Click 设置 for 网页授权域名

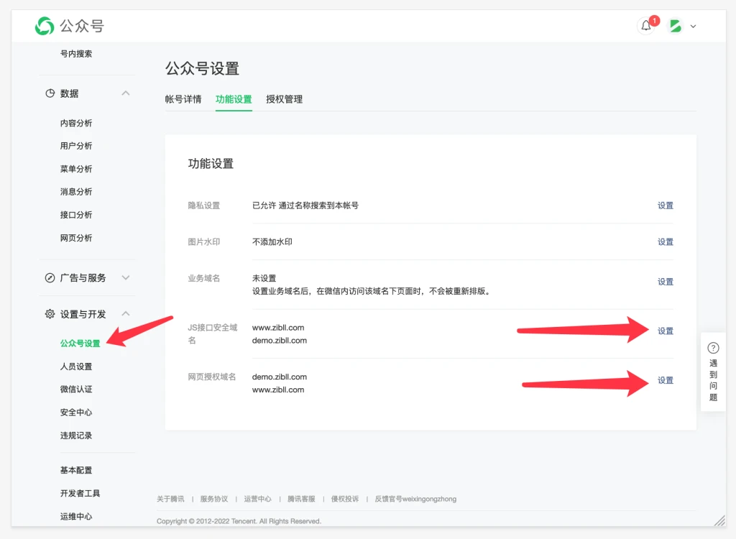point(666,380)
